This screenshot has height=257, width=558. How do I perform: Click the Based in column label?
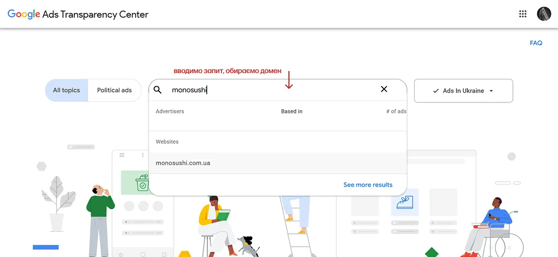pos(292,111)
